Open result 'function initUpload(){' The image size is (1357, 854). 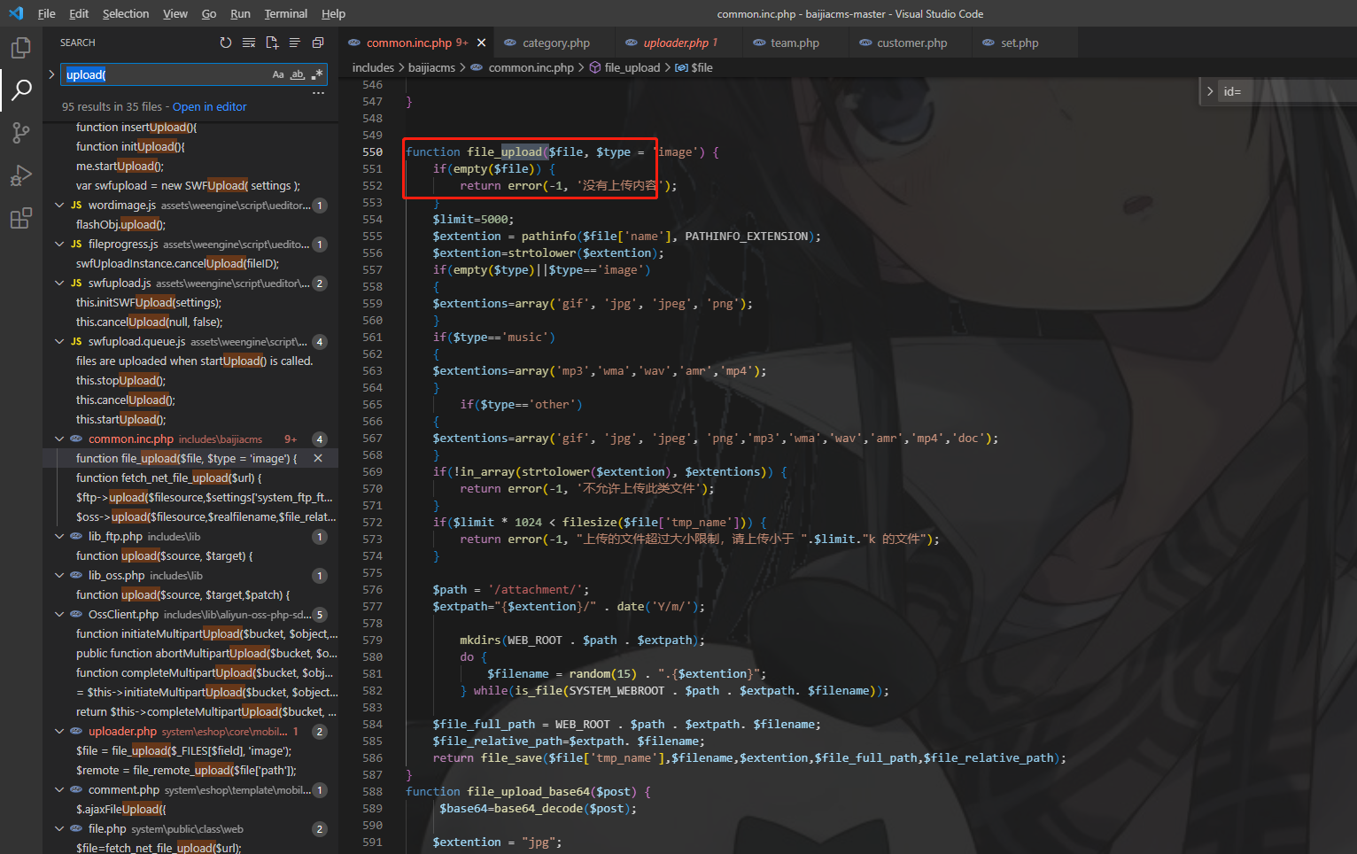click(x=130, y=147)
